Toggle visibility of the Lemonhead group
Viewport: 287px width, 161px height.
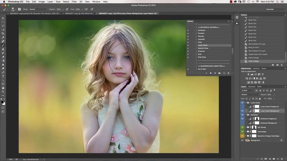pos(242,131)
